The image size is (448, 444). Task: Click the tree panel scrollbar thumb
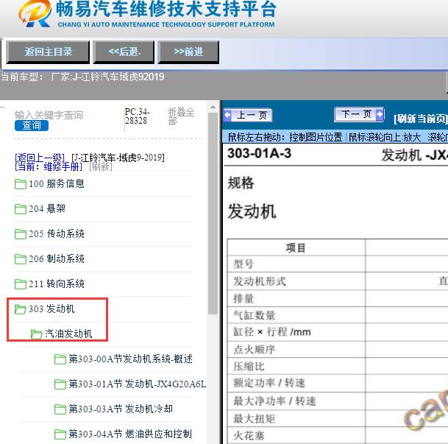[213, 214]
